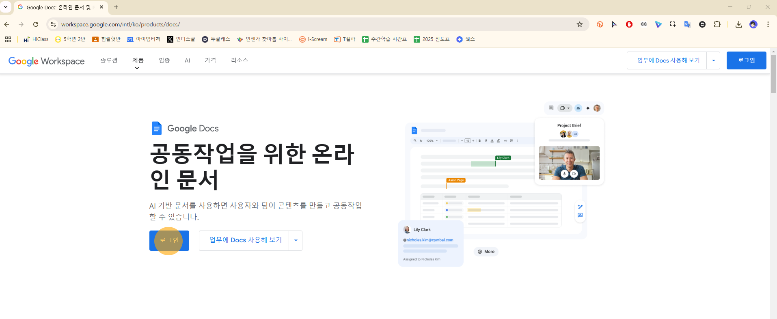Bookmark this page with the star icon
The height and width of the screenshot is (319, 777).
[x=580, y=24]
